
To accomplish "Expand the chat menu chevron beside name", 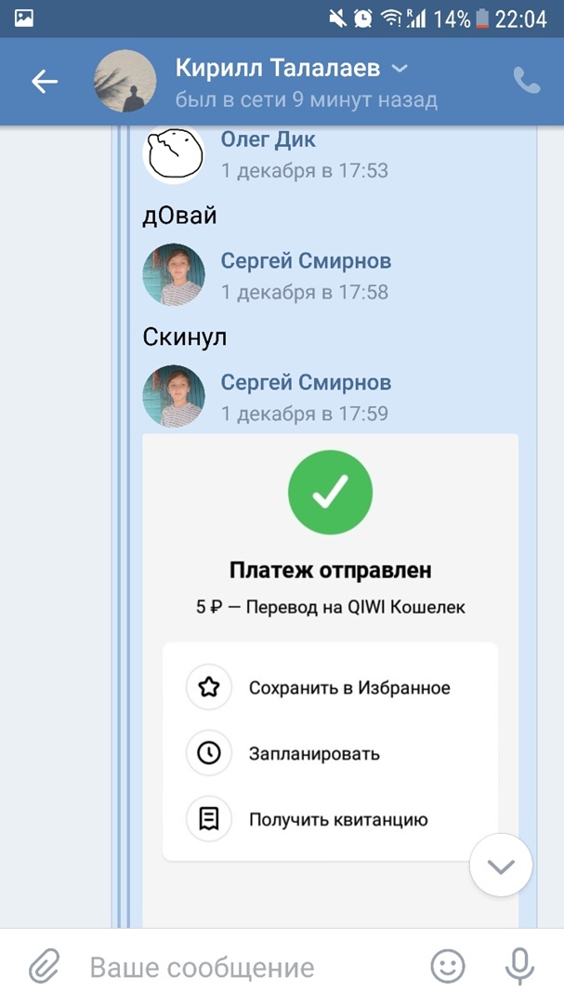I will (x=400, y=69).
